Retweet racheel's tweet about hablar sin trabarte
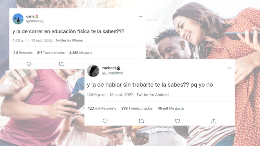The width and height of the screenshot is (260, 146). coord(141,121)
